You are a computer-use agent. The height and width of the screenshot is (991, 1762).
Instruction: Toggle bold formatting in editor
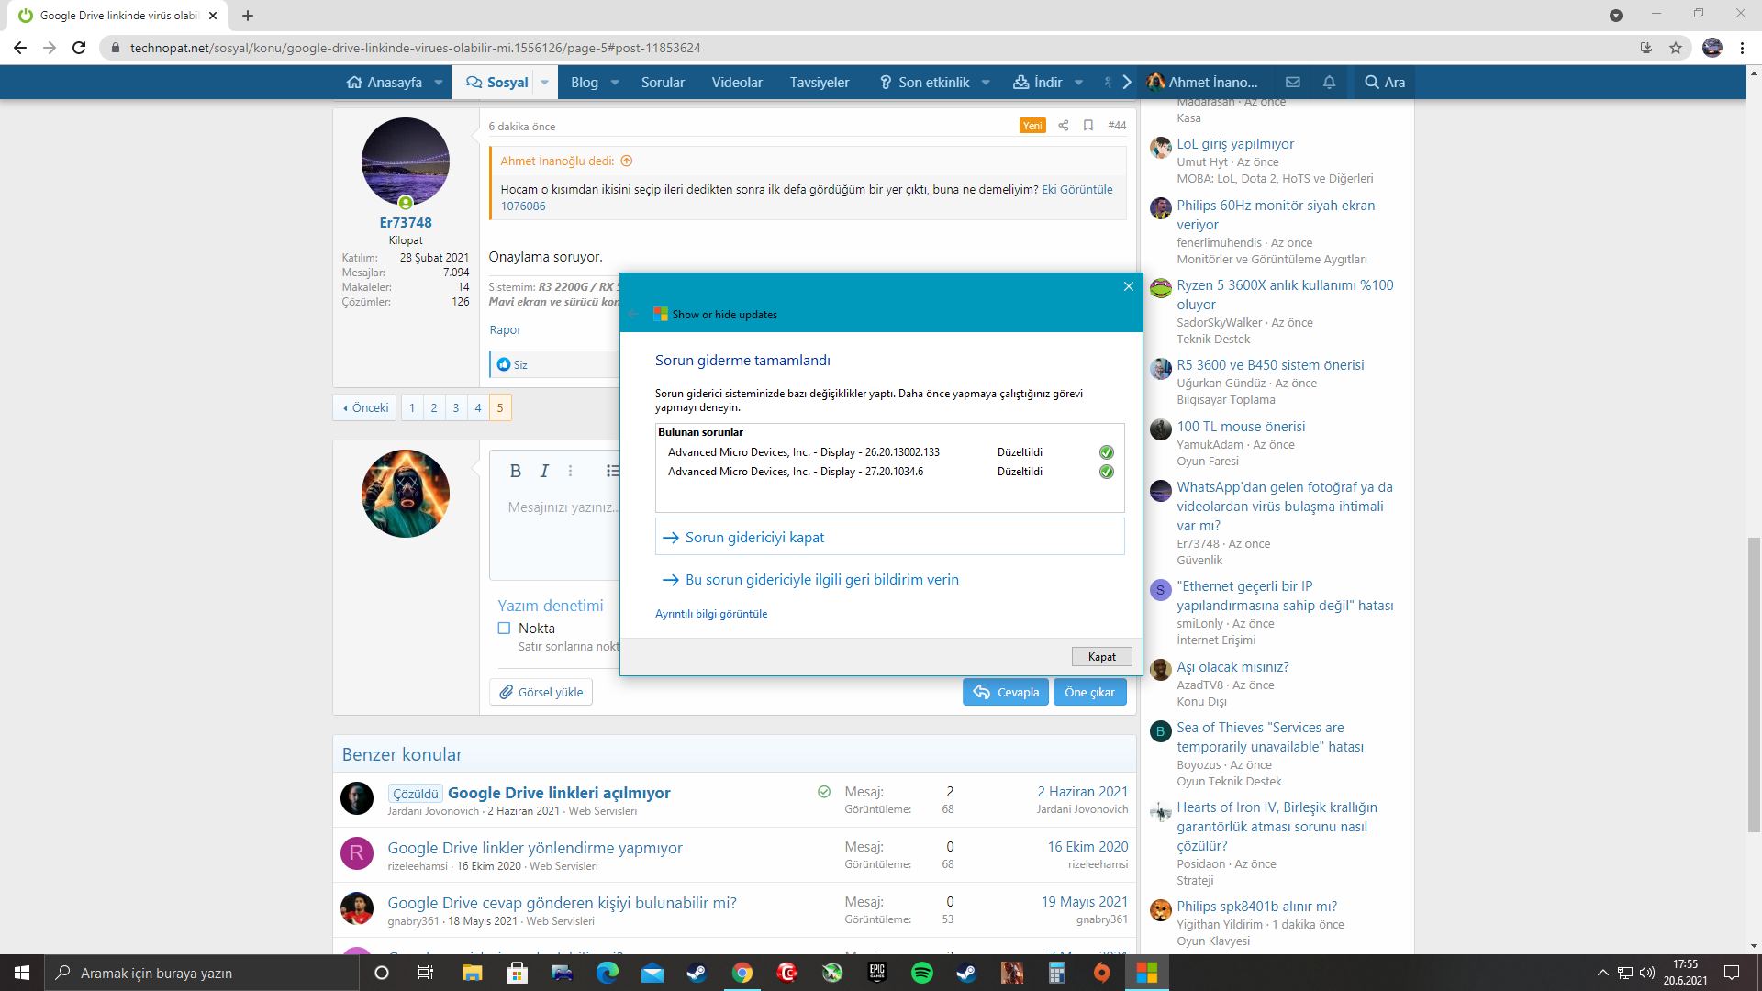tap(515, 471)
